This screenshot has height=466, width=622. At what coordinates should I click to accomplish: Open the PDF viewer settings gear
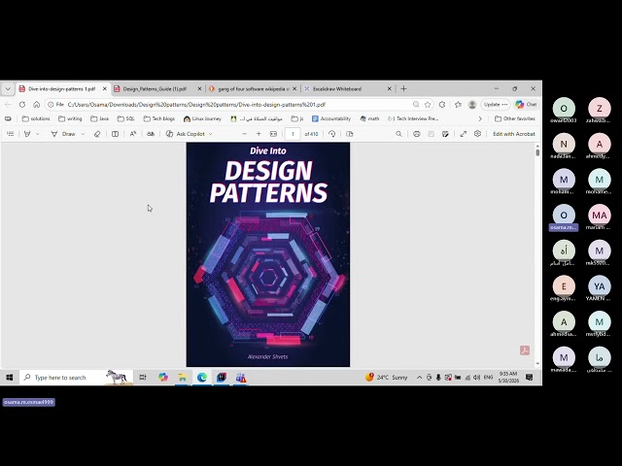tap(477, 134)
